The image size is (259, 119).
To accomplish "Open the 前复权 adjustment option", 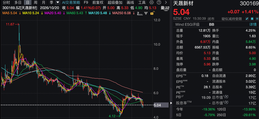I will [x=98, y=2].
